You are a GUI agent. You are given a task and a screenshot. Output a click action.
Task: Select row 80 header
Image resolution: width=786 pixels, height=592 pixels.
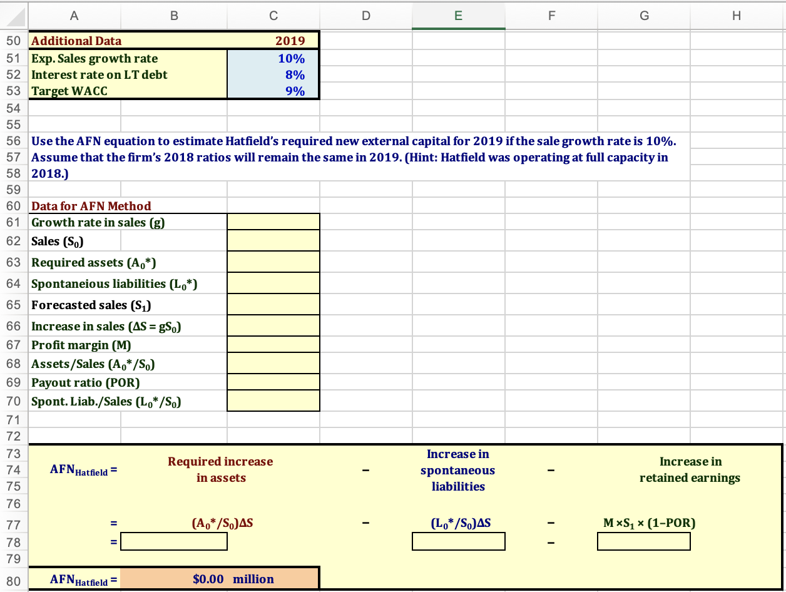pyautogui.click(x=14, y=580)
